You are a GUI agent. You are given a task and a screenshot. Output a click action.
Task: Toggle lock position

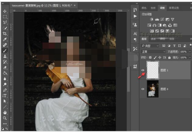[160, 57]
